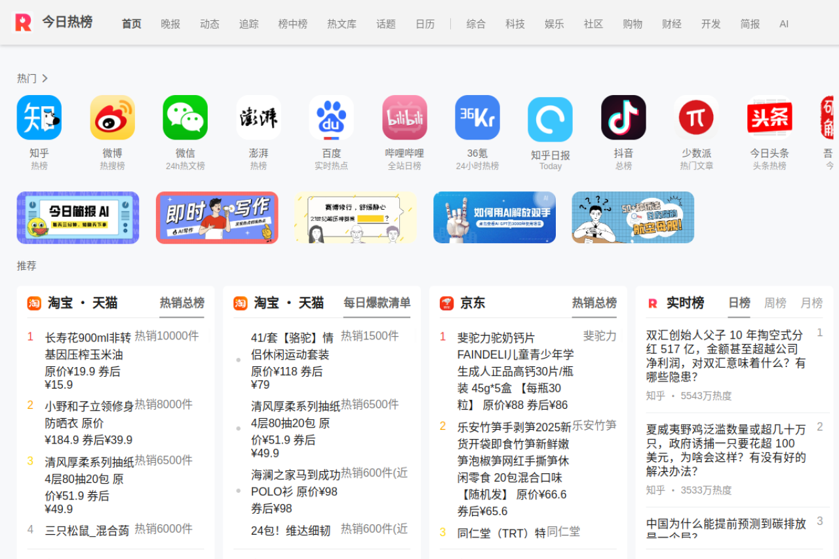Screen dimensions: 839x559
Task: Select the 科技 category
Action: (515, 24)
